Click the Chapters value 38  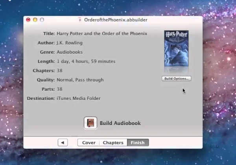click(59, 71)
